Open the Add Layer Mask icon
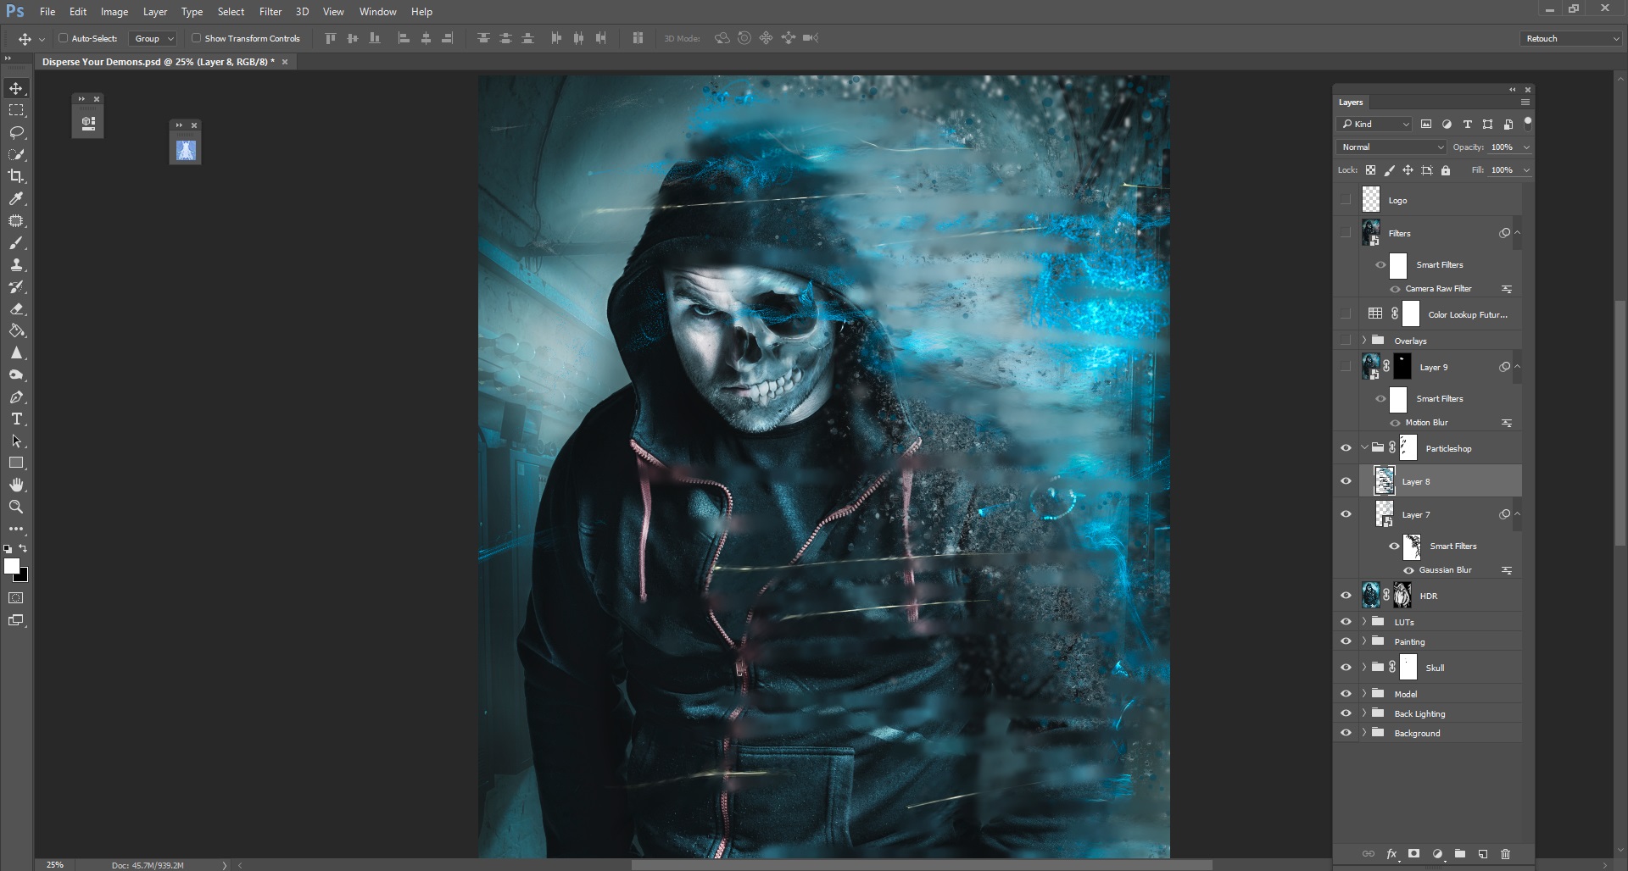The height and width of the screenshot is (871, 1628). click(1413, 854)
